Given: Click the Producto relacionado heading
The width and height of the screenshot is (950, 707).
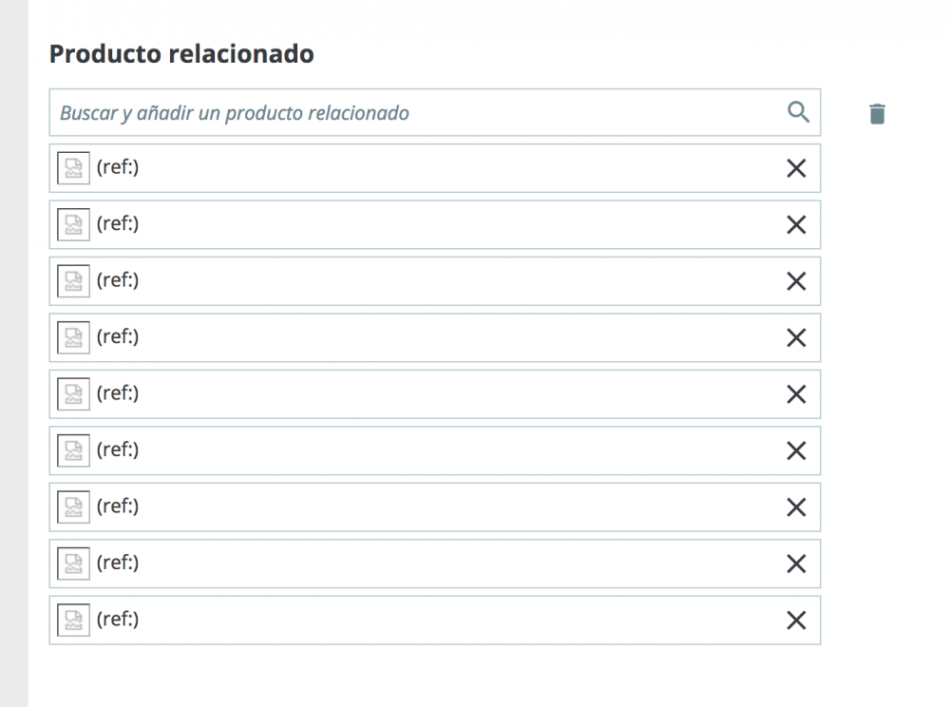Looking at the screenshot, I should pyautogui.click(x=182, y=54).
